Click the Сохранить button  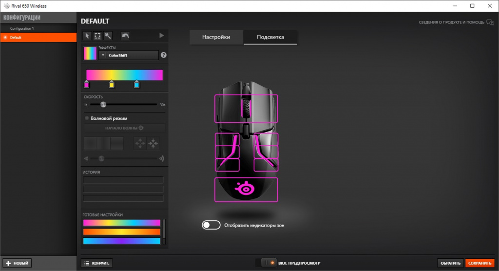(479, 263)
